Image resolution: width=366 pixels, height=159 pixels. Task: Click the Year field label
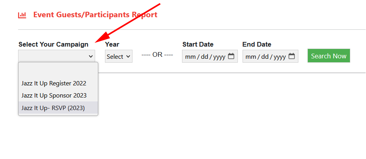coord(112,44)
